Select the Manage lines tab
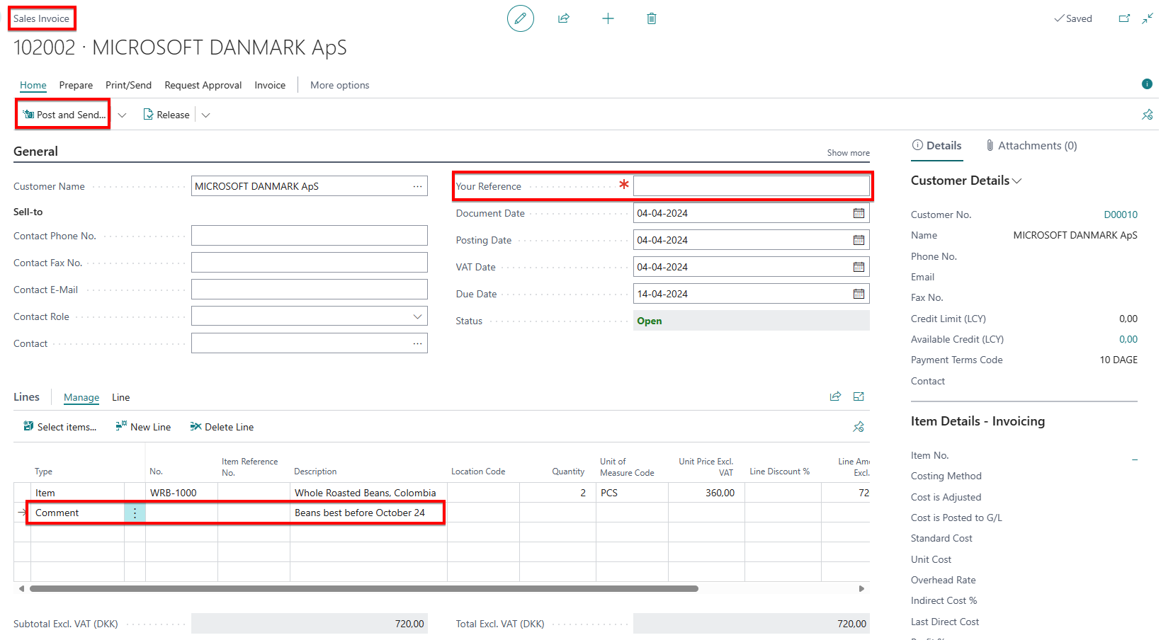 click(x=81, y=397)
